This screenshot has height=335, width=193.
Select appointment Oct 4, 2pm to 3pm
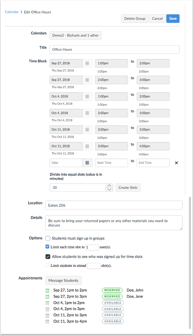[x=69, y=309]
